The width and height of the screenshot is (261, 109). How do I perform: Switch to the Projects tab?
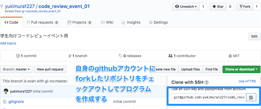pyautogui.click(x=80, y=22)
